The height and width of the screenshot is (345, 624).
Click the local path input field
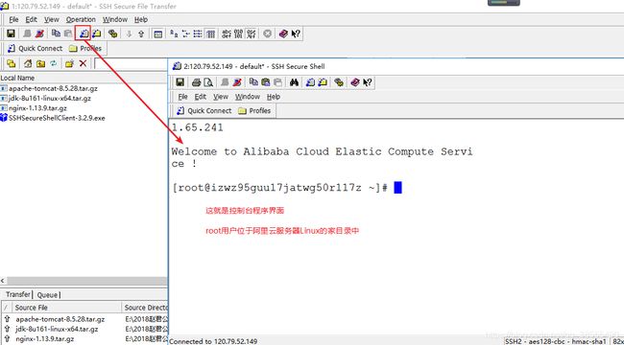click(x=132, y=63)
